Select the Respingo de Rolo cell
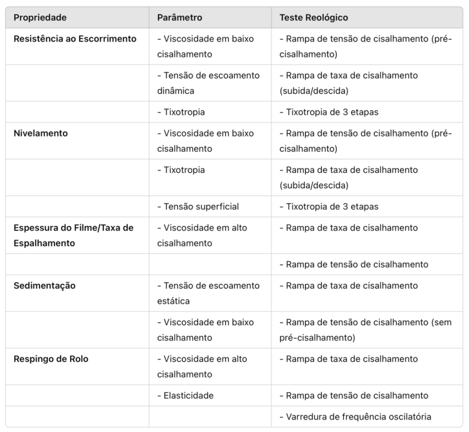 pos(77,366)
